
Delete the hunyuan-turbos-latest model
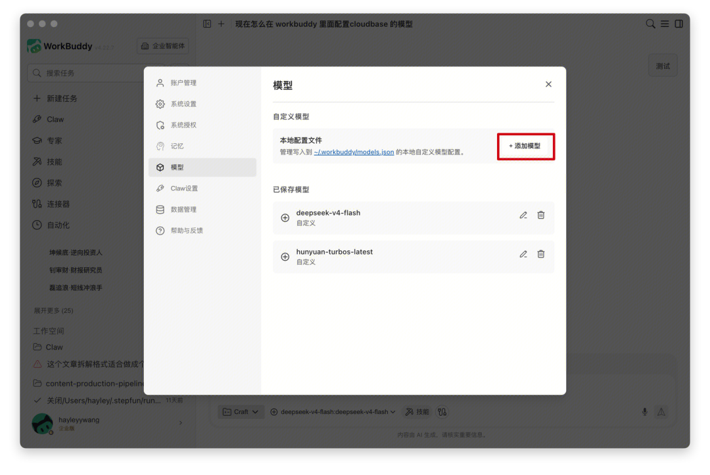point(540,254)
